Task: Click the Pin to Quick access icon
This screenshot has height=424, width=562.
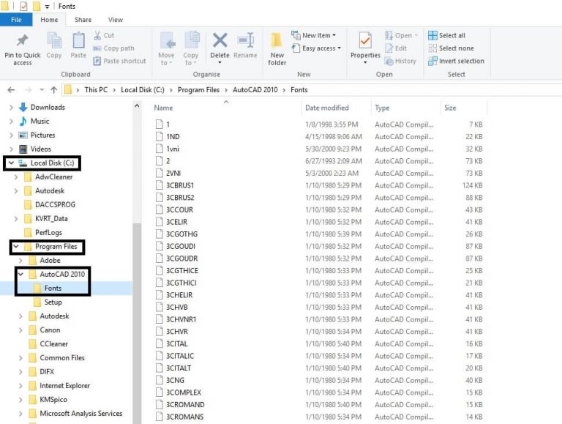Action: [22, 41]
